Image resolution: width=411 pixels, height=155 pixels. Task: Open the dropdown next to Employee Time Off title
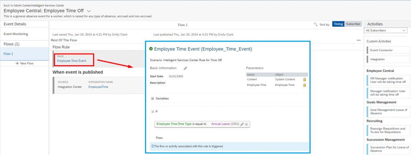tap(89, 11)
